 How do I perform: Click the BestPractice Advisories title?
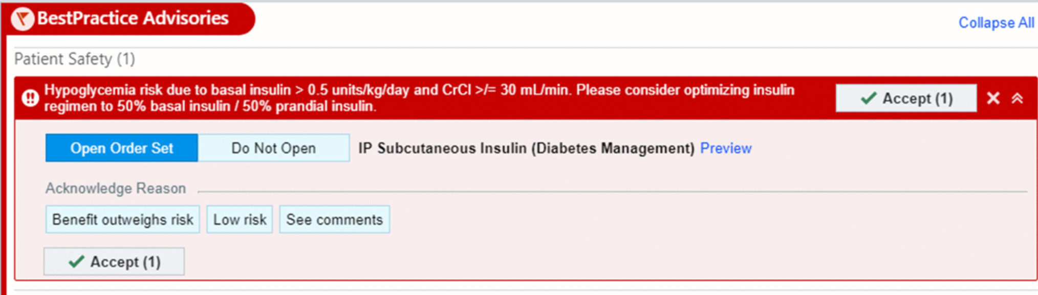133,18
